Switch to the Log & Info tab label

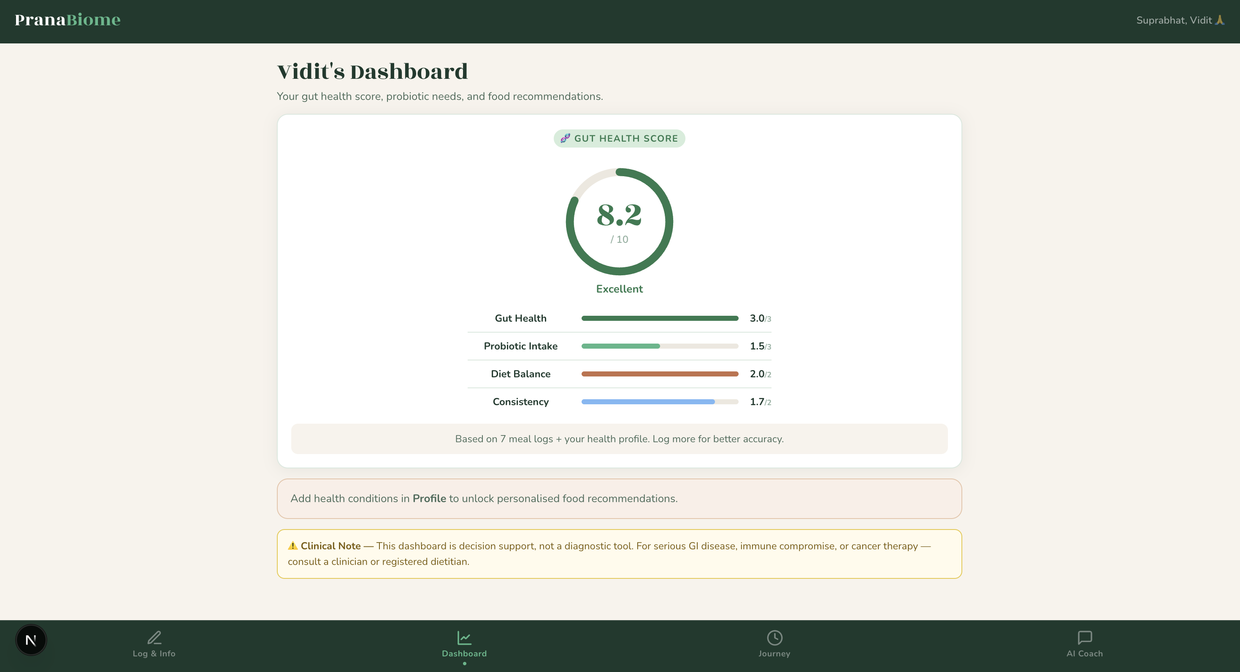tap(154, 654)
